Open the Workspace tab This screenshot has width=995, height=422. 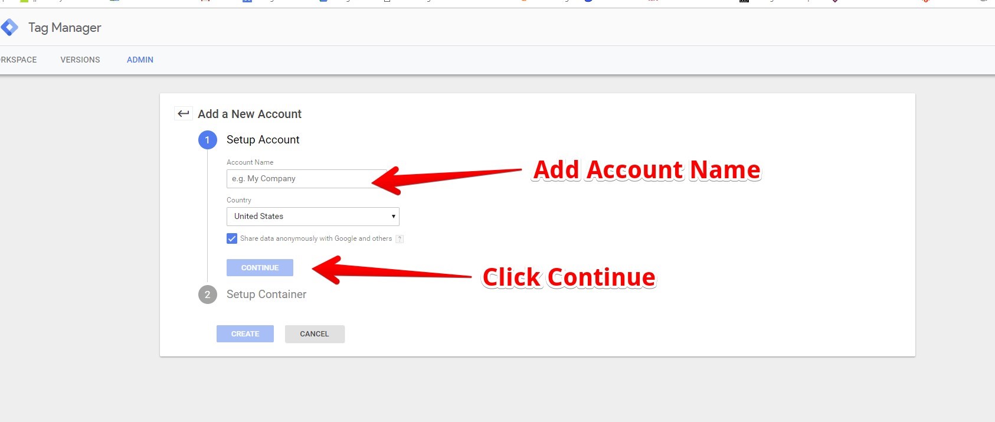pos(18,60)
